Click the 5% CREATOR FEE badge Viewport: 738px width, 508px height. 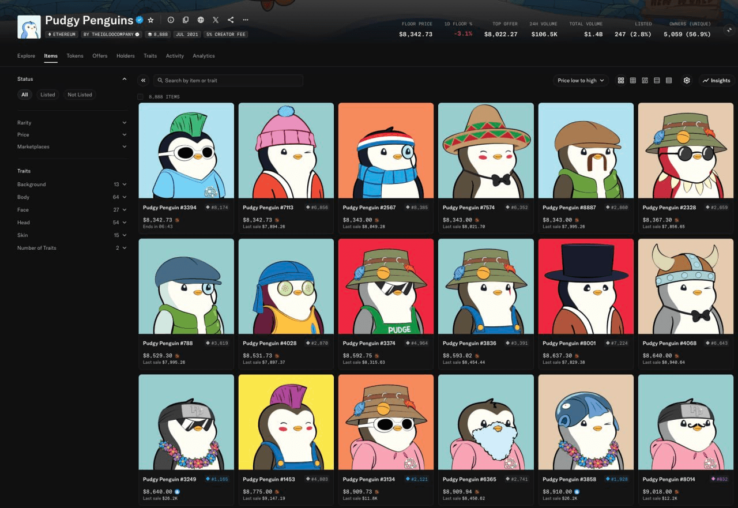[226, 35]
